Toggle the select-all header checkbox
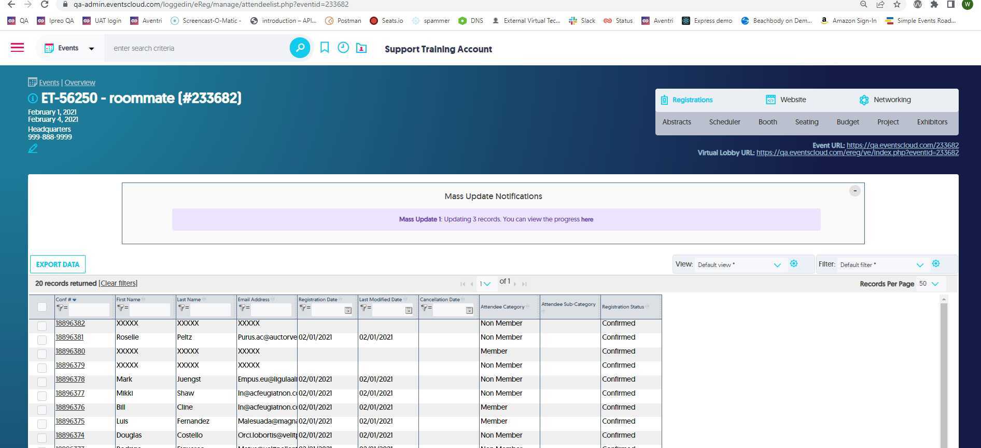 click(x=42, y=307)
